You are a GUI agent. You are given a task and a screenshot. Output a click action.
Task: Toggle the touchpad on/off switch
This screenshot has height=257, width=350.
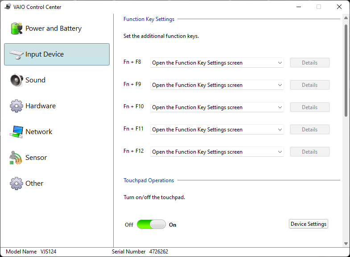(x=151, y=224)
